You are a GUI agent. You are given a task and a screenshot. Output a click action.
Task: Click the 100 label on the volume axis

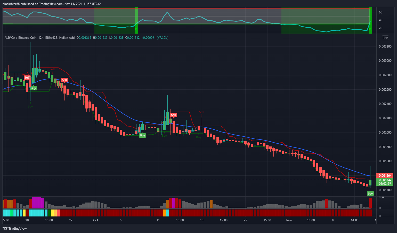(x=381, y=197)
